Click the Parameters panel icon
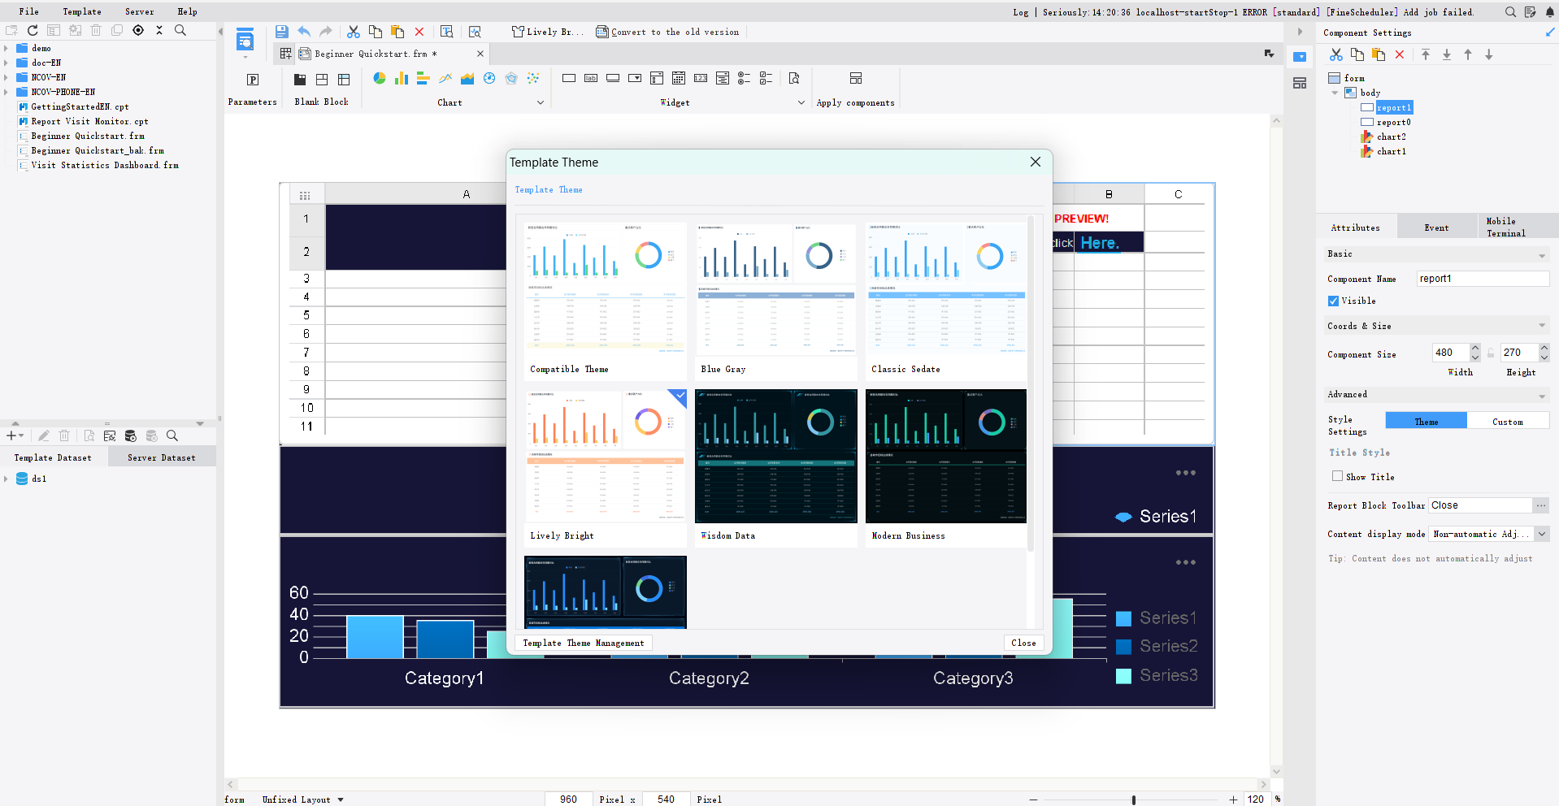The width and height of the screenshot is (1559, 806). point(252,80)
